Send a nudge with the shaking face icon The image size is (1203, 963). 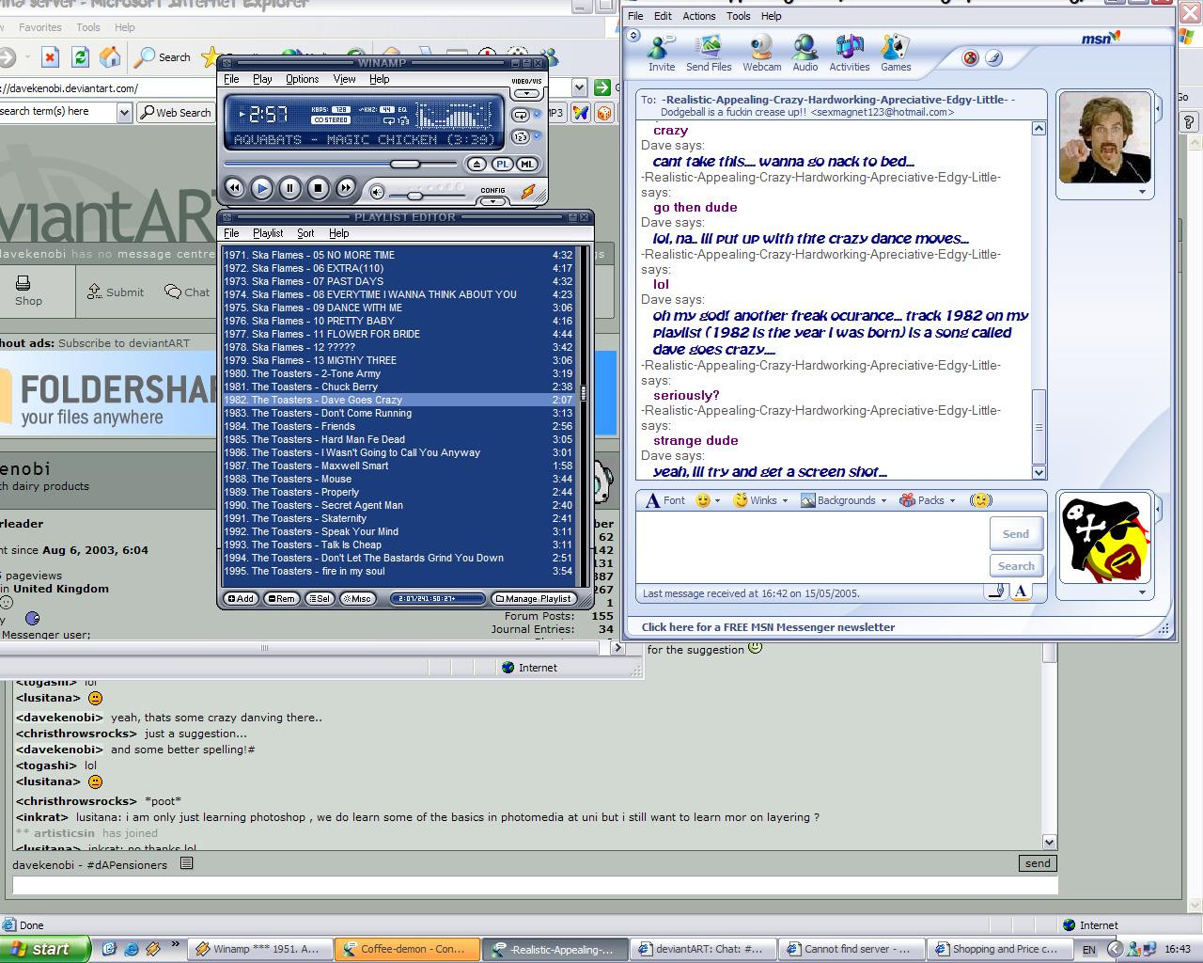(980, 500)
